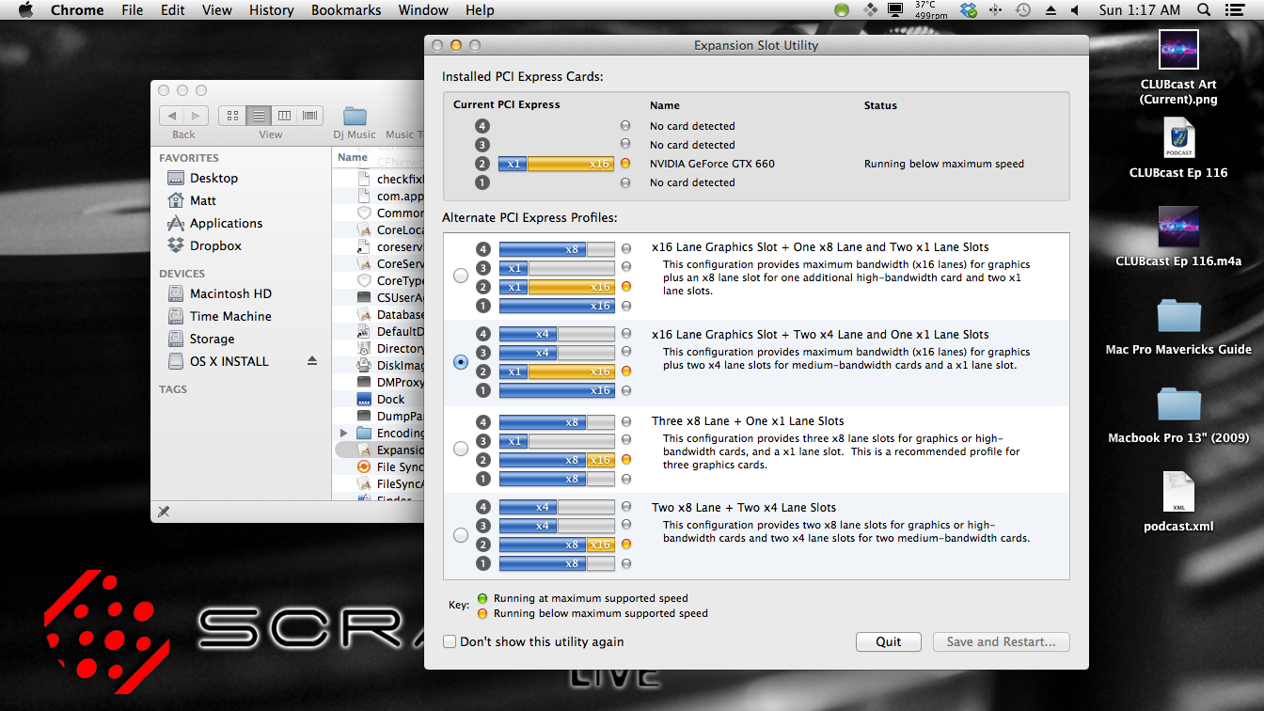Switch Finder to icon view
The height and width of the screenshot is (711, 1264).
tap(231, 116)
